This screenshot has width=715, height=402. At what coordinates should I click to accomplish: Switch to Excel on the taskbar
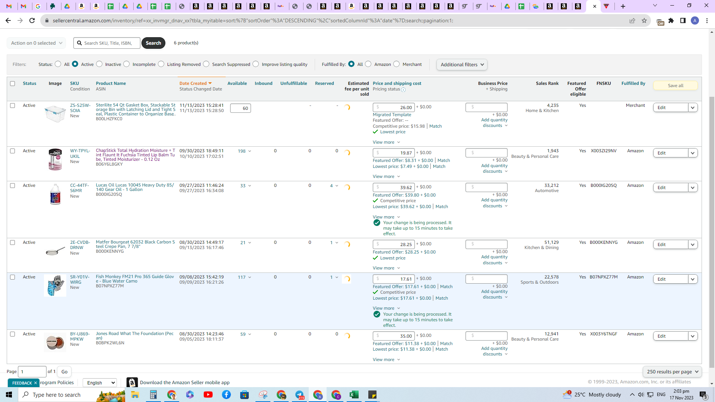[x=354, y=395]
